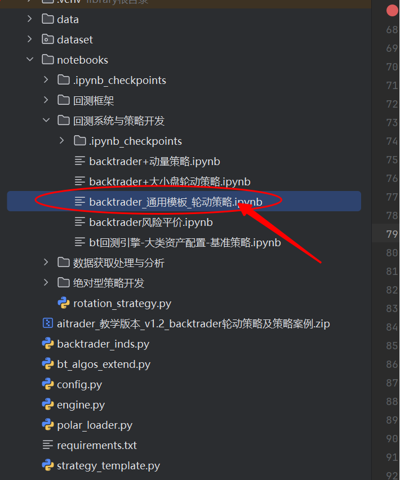Click the Python icon of rotation_strategy.py
400x480 pixels.
pos(63,303)
